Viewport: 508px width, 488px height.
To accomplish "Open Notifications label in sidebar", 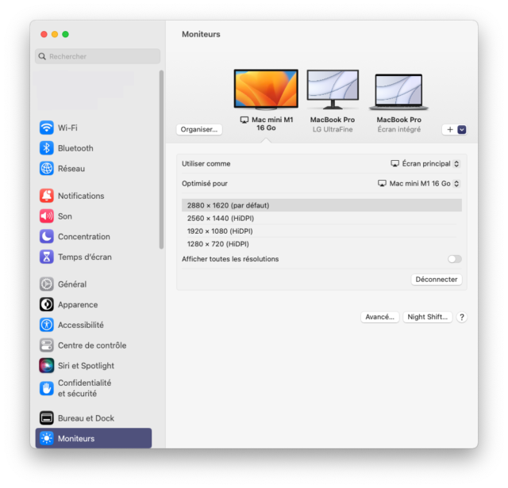I will pos(81,196).
